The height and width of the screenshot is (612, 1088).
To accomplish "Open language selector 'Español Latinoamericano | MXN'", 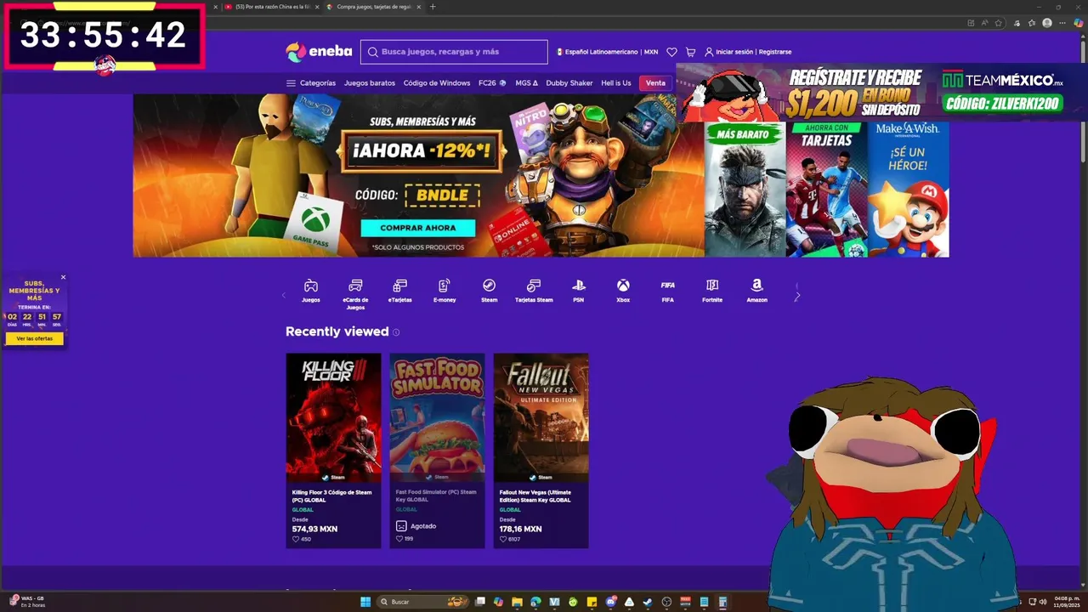I will [607, 52].
